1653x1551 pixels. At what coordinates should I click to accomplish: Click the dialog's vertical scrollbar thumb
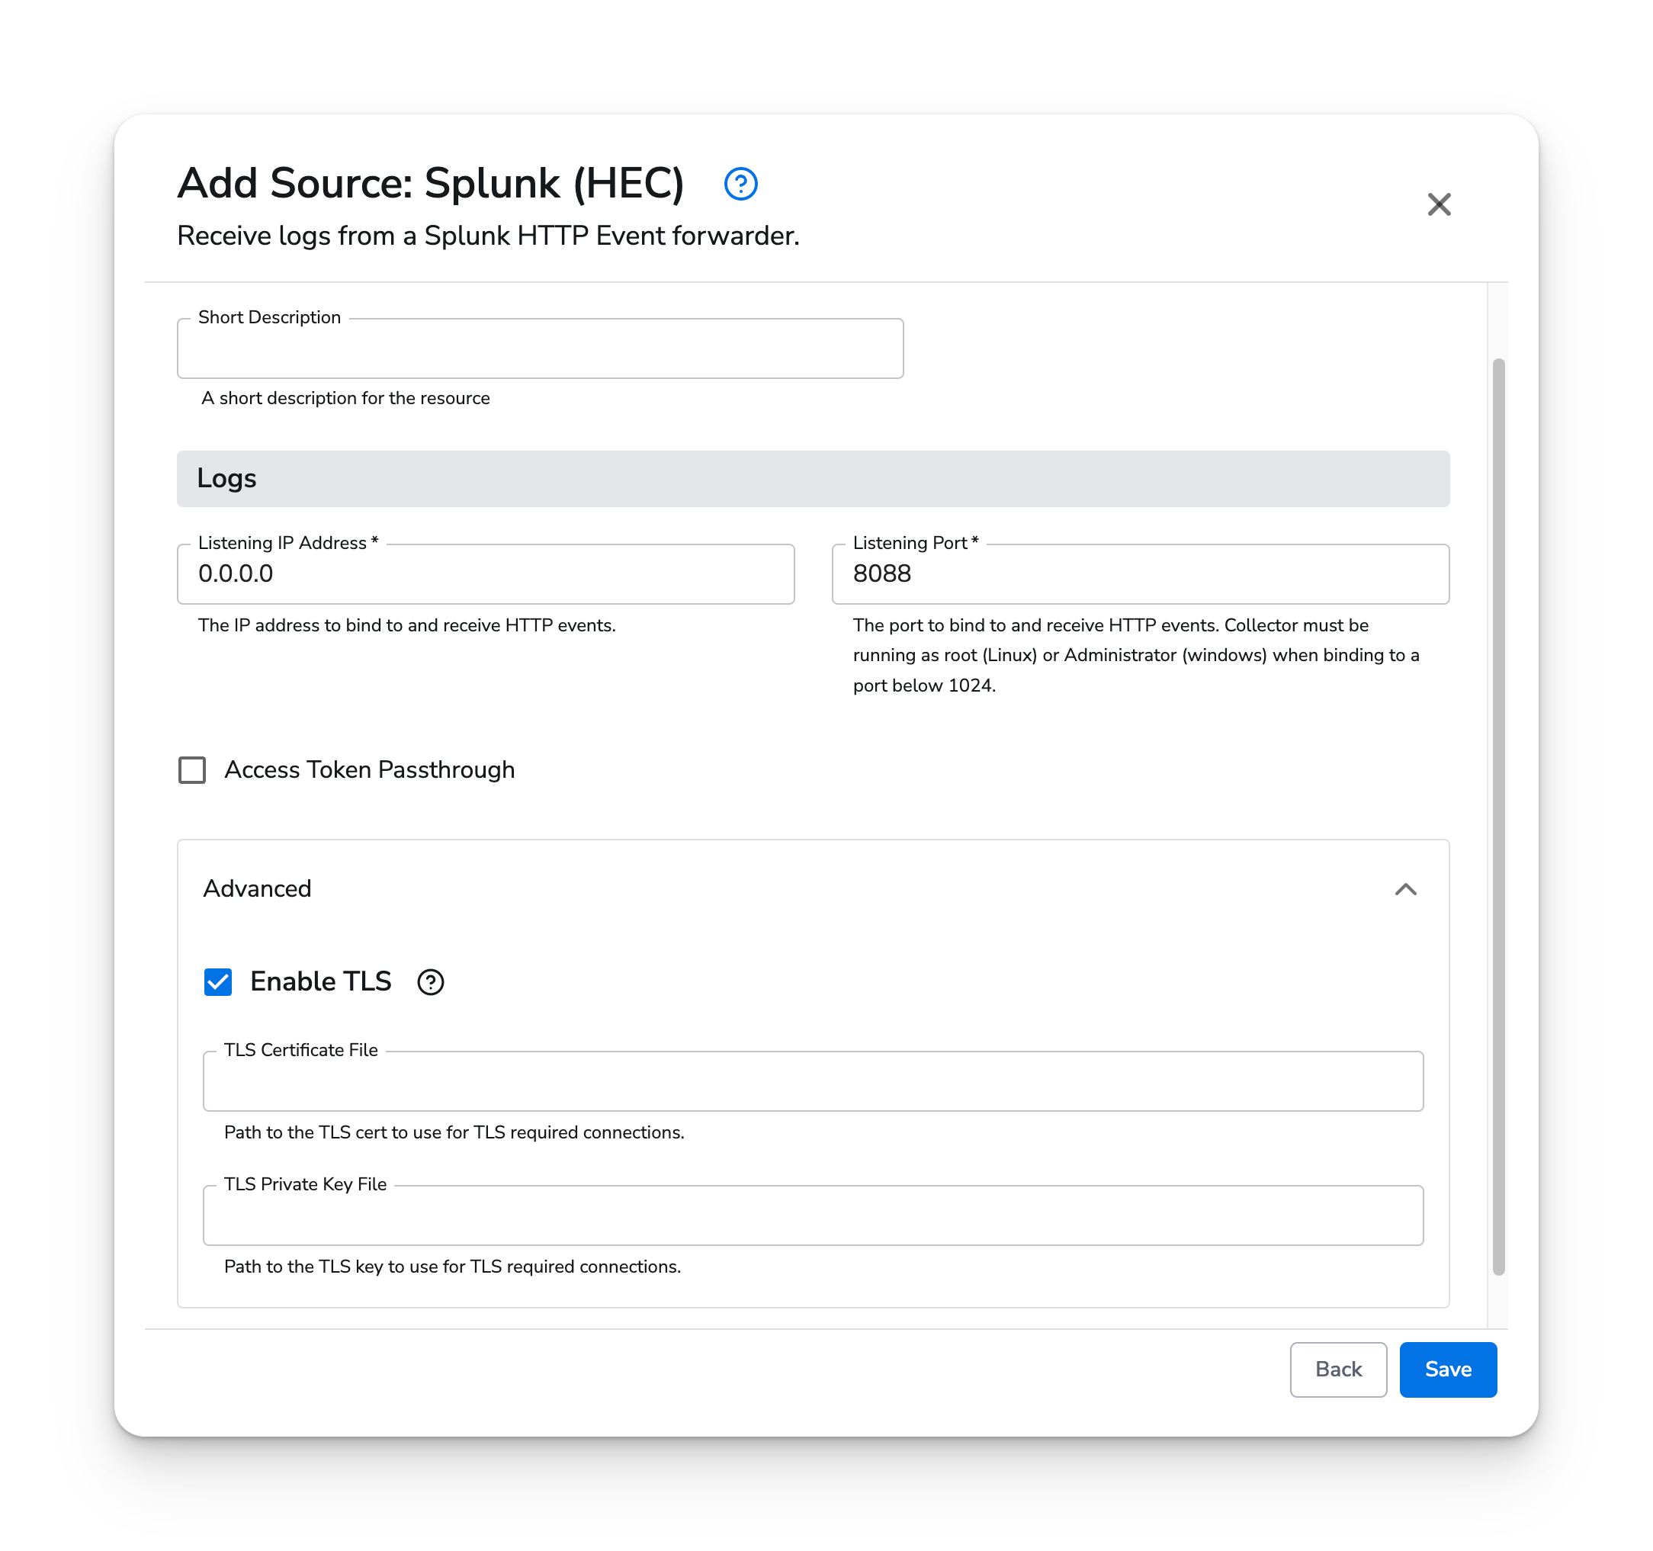[1498, 816]
